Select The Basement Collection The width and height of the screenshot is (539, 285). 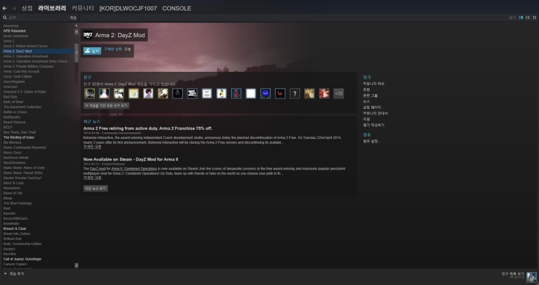[x=22, y=107]
